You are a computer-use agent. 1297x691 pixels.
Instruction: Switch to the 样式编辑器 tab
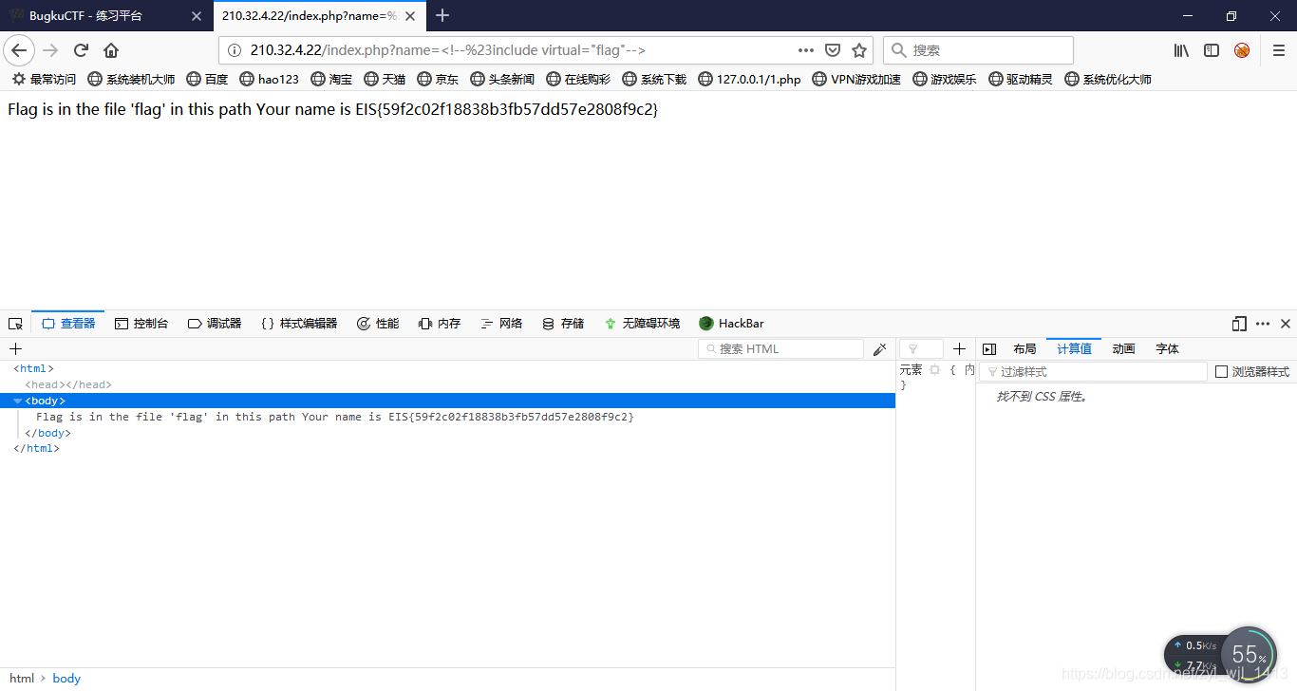point(299,324)
